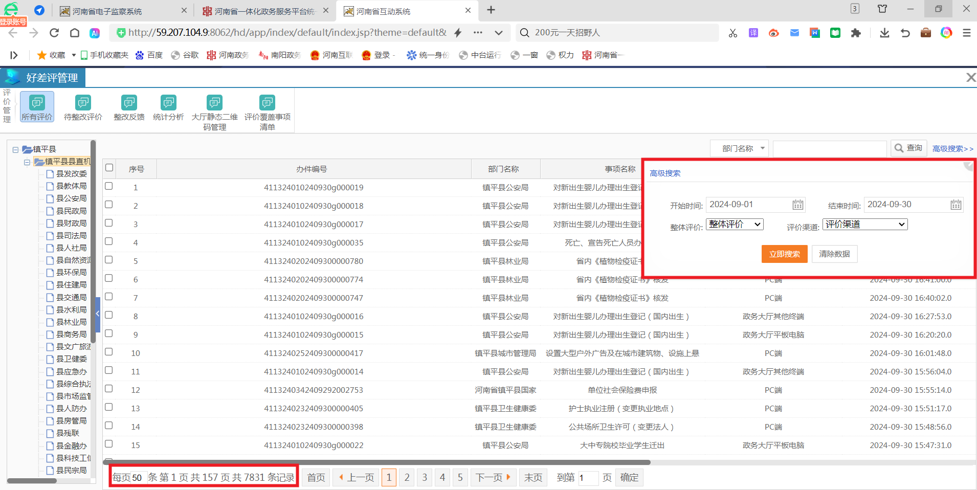Go to the 下一页 page
977x490 pixels.
pyautogui.click(x=493, y=477)
